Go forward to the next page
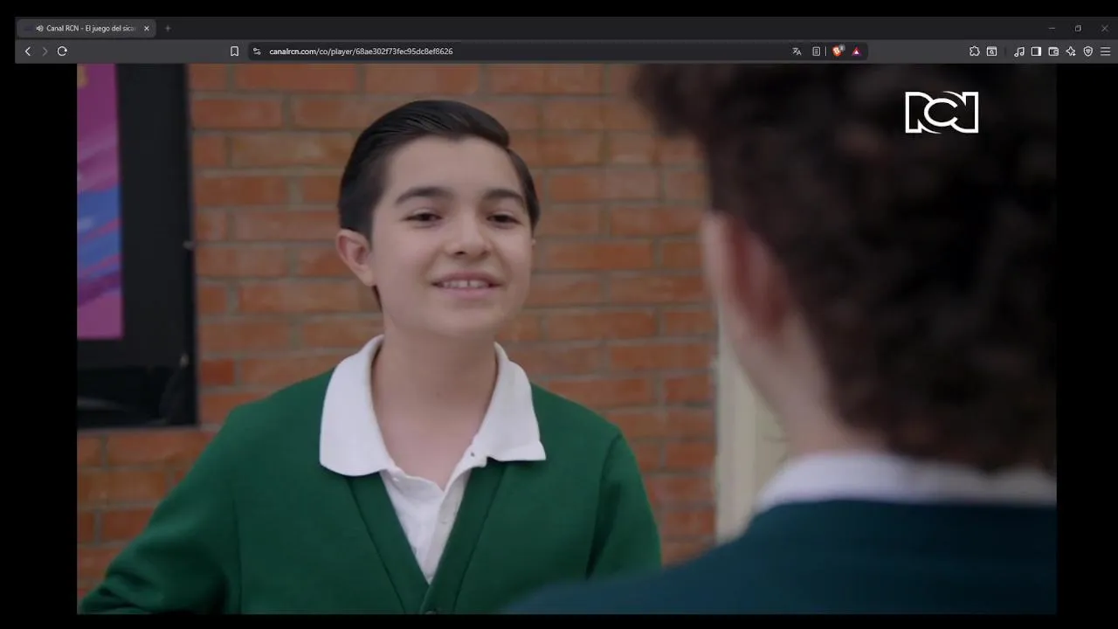The height and width of the screenshot is (629, 1118). tap(45, 52)
